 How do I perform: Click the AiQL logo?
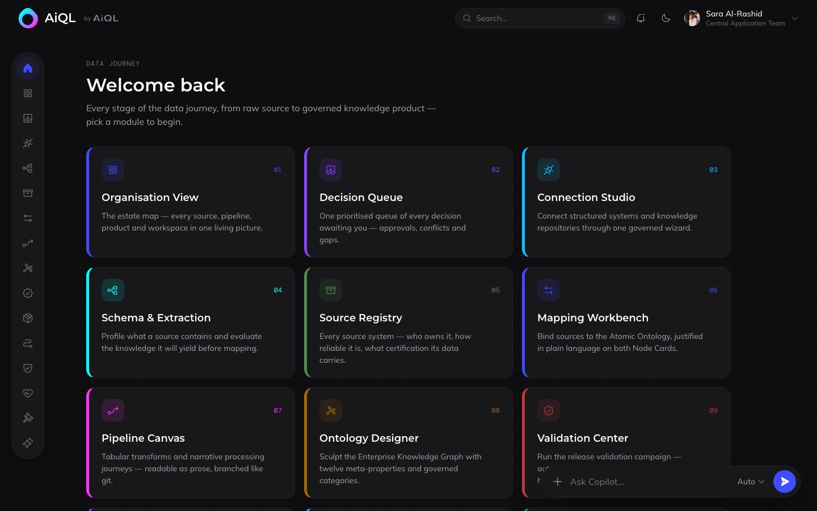(x=47, y=18)
